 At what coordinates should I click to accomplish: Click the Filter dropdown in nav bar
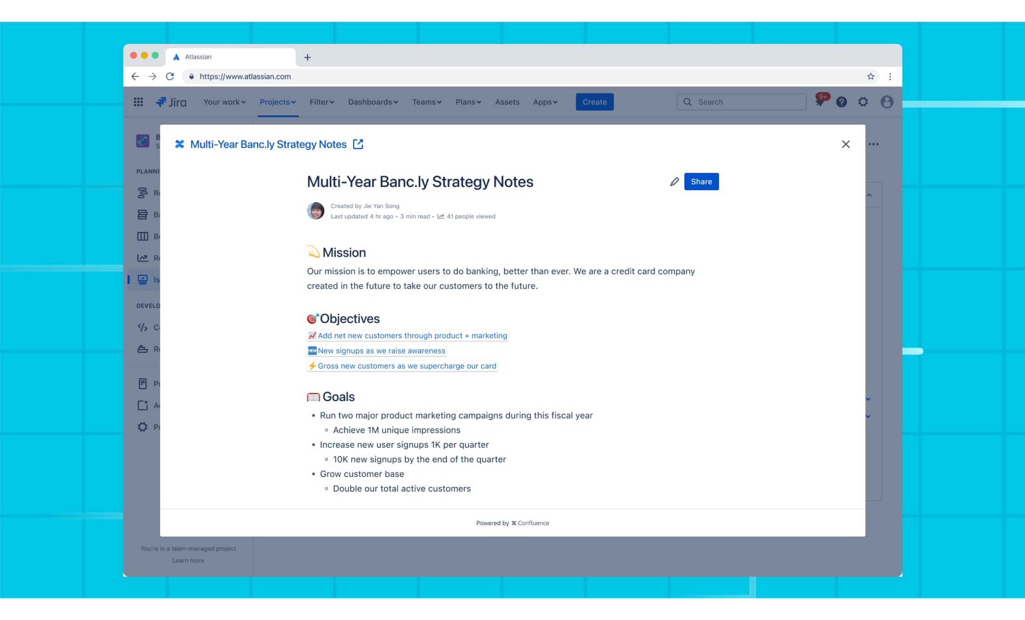tap(321, 102)
